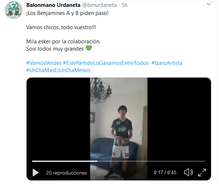
Task: Click the tweet text "Vamos chicos, todo vuestro!!!"
Action: [x=61, y=27]
